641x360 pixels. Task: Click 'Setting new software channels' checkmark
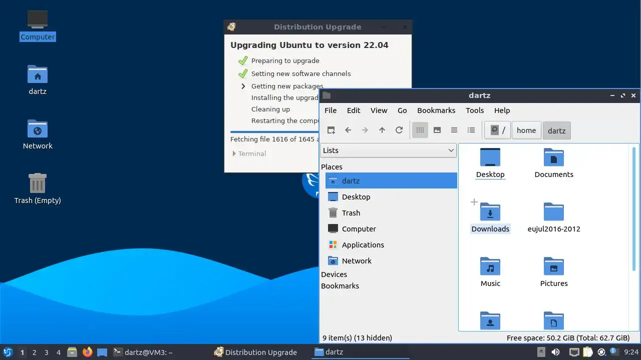point(243,73)
